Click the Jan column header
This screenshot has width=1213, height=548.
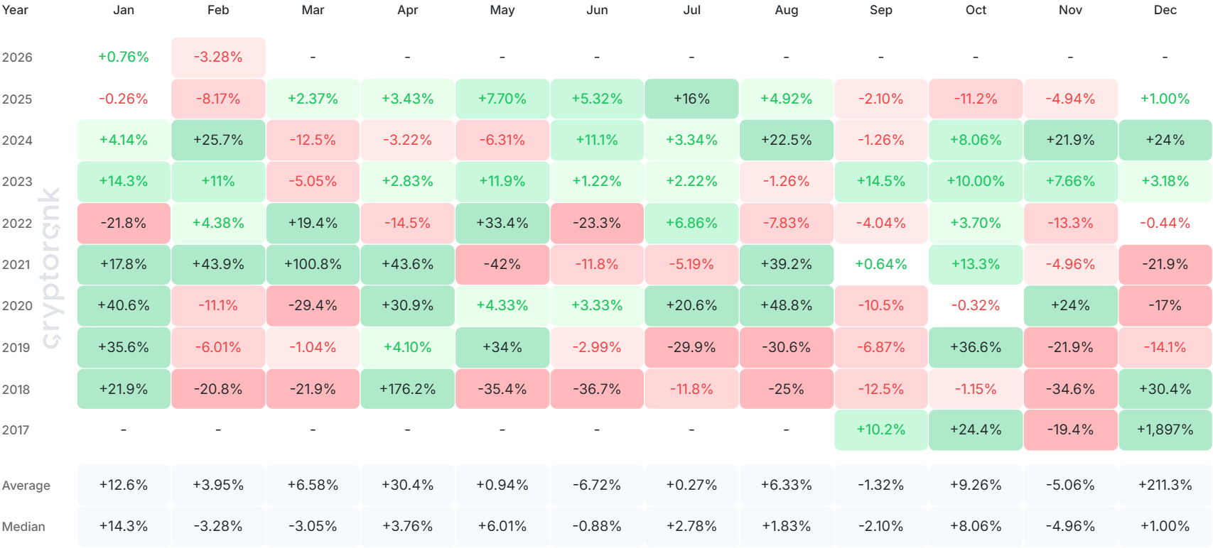(x=124, y=10)
